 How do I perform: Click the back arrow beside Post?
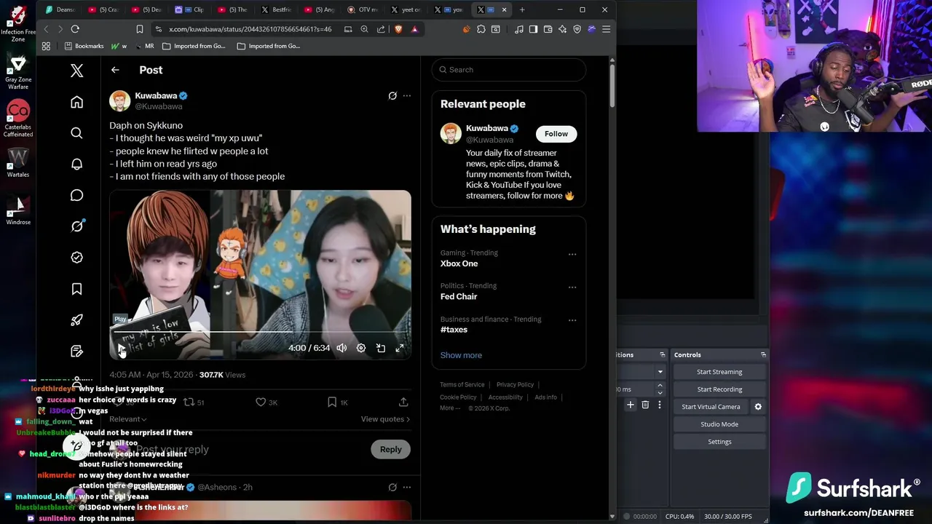point(115,70)
